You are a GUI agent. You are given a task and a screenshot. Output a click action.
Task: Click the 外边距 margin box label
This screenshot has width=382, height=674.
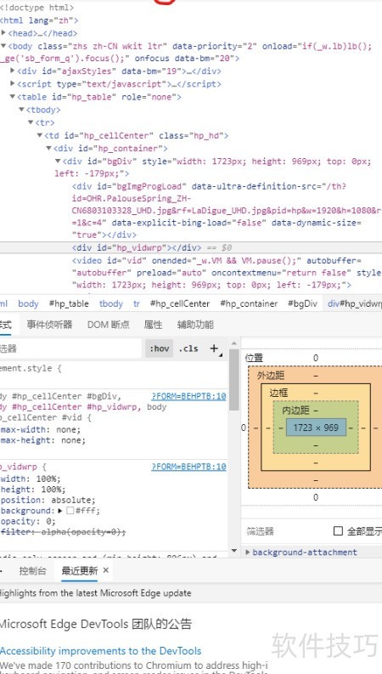[x=271, y=376]
